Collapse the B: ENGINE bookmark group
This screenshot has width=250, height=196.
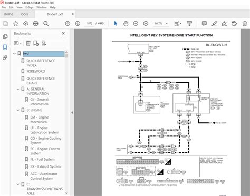(18, 110)
